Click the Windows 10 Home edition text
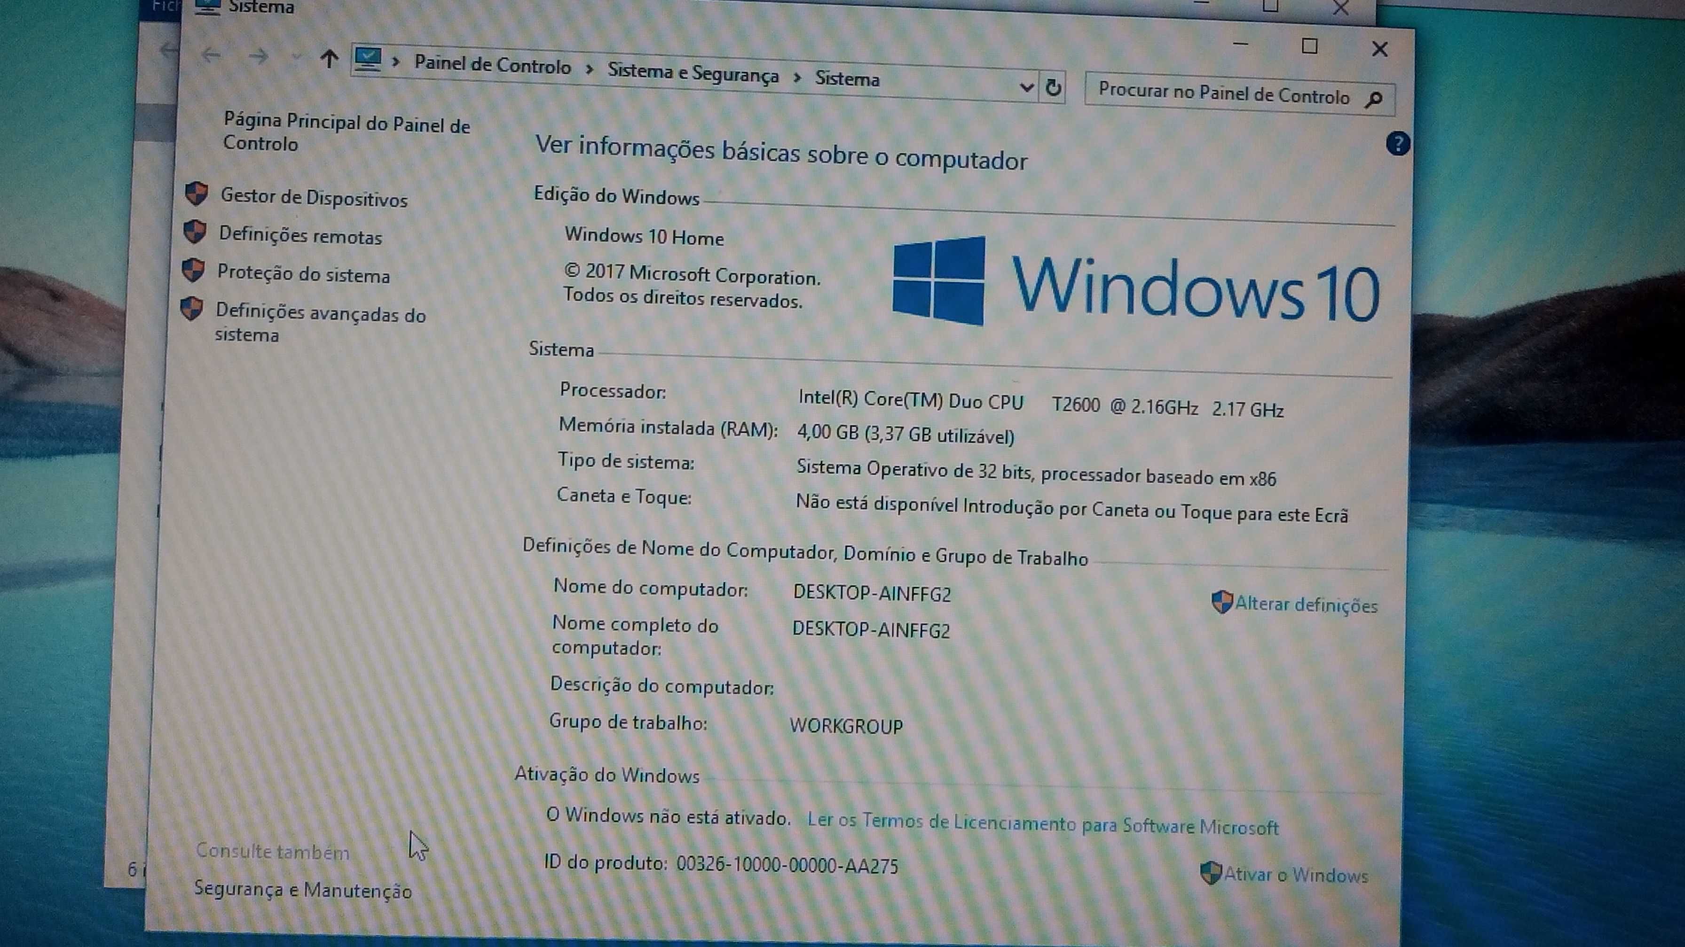The width and height of the screenshot is (1685, 947). pos(644,236)
